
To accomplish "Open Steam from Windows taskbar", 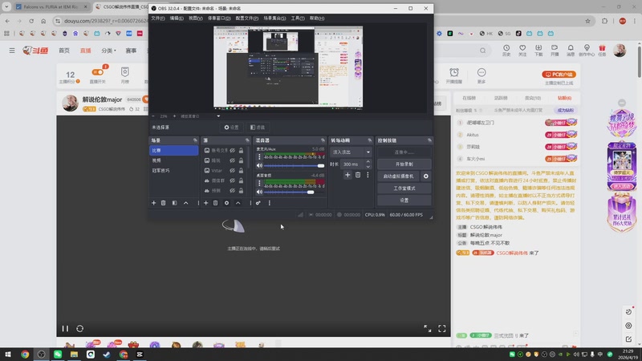I will (x=107, y=355).
